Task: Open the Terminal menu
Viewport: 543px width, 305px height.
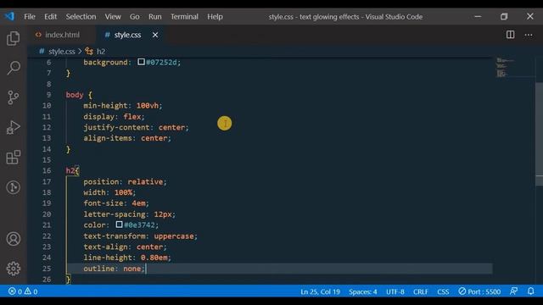Action: click(x=184, y=17)
